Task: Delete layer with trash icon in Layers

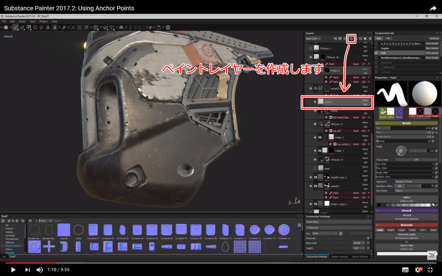Action: point(370,39)
